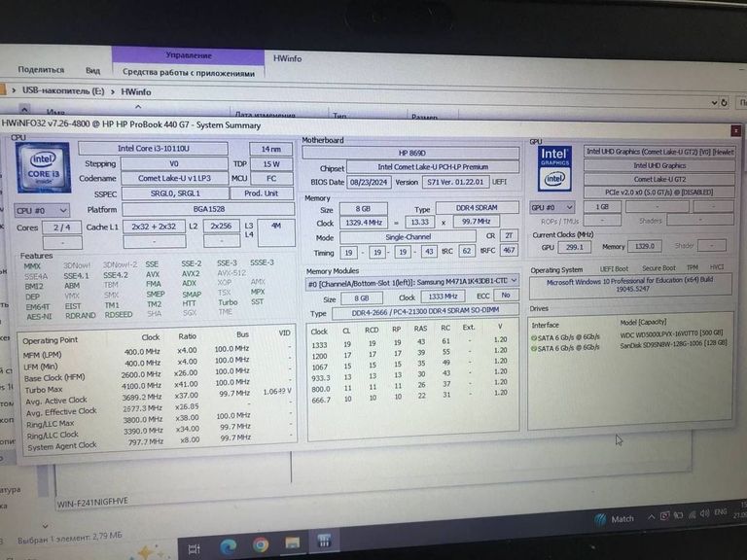
Task: Close the HWiNFO System Summary window
Action: 735,130
